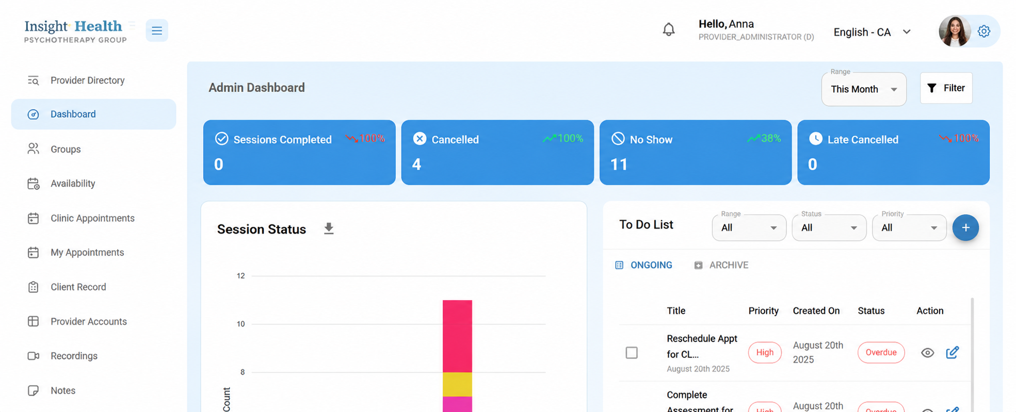Screen dimensions: 1016x412
Task: Click the No Show prohibited icon
Action: (x=618, y=139)
